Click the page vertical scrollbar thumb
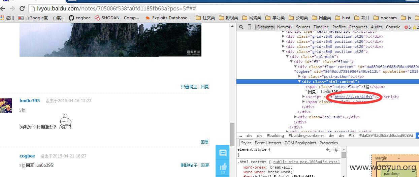 [x=232, y=135]
